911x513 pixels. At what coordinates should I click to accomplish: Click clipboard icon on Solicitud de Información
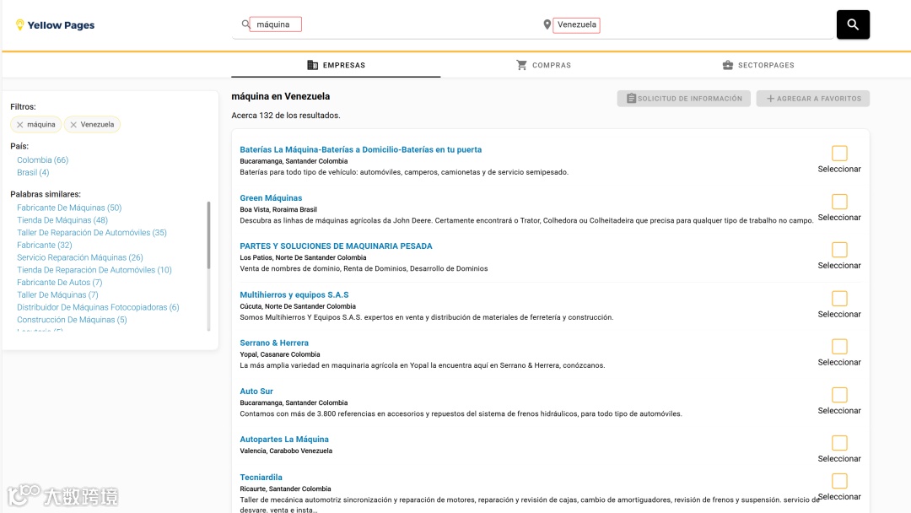point(631,99)
